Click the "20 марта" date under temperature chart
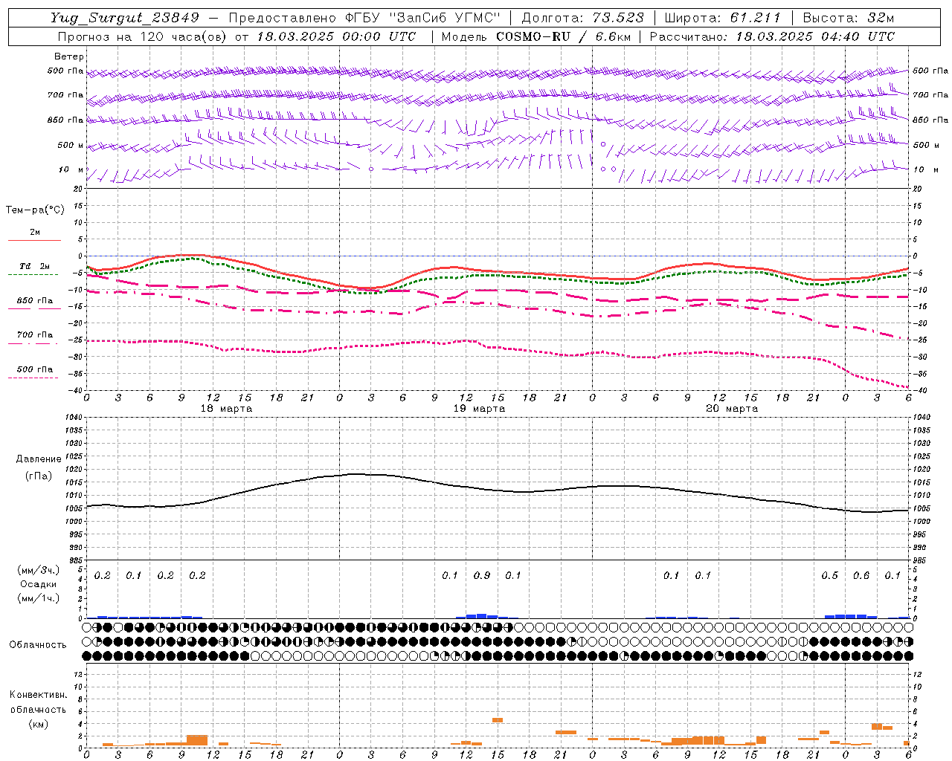This screenshot has width=952, height=761. coord(732,409)
